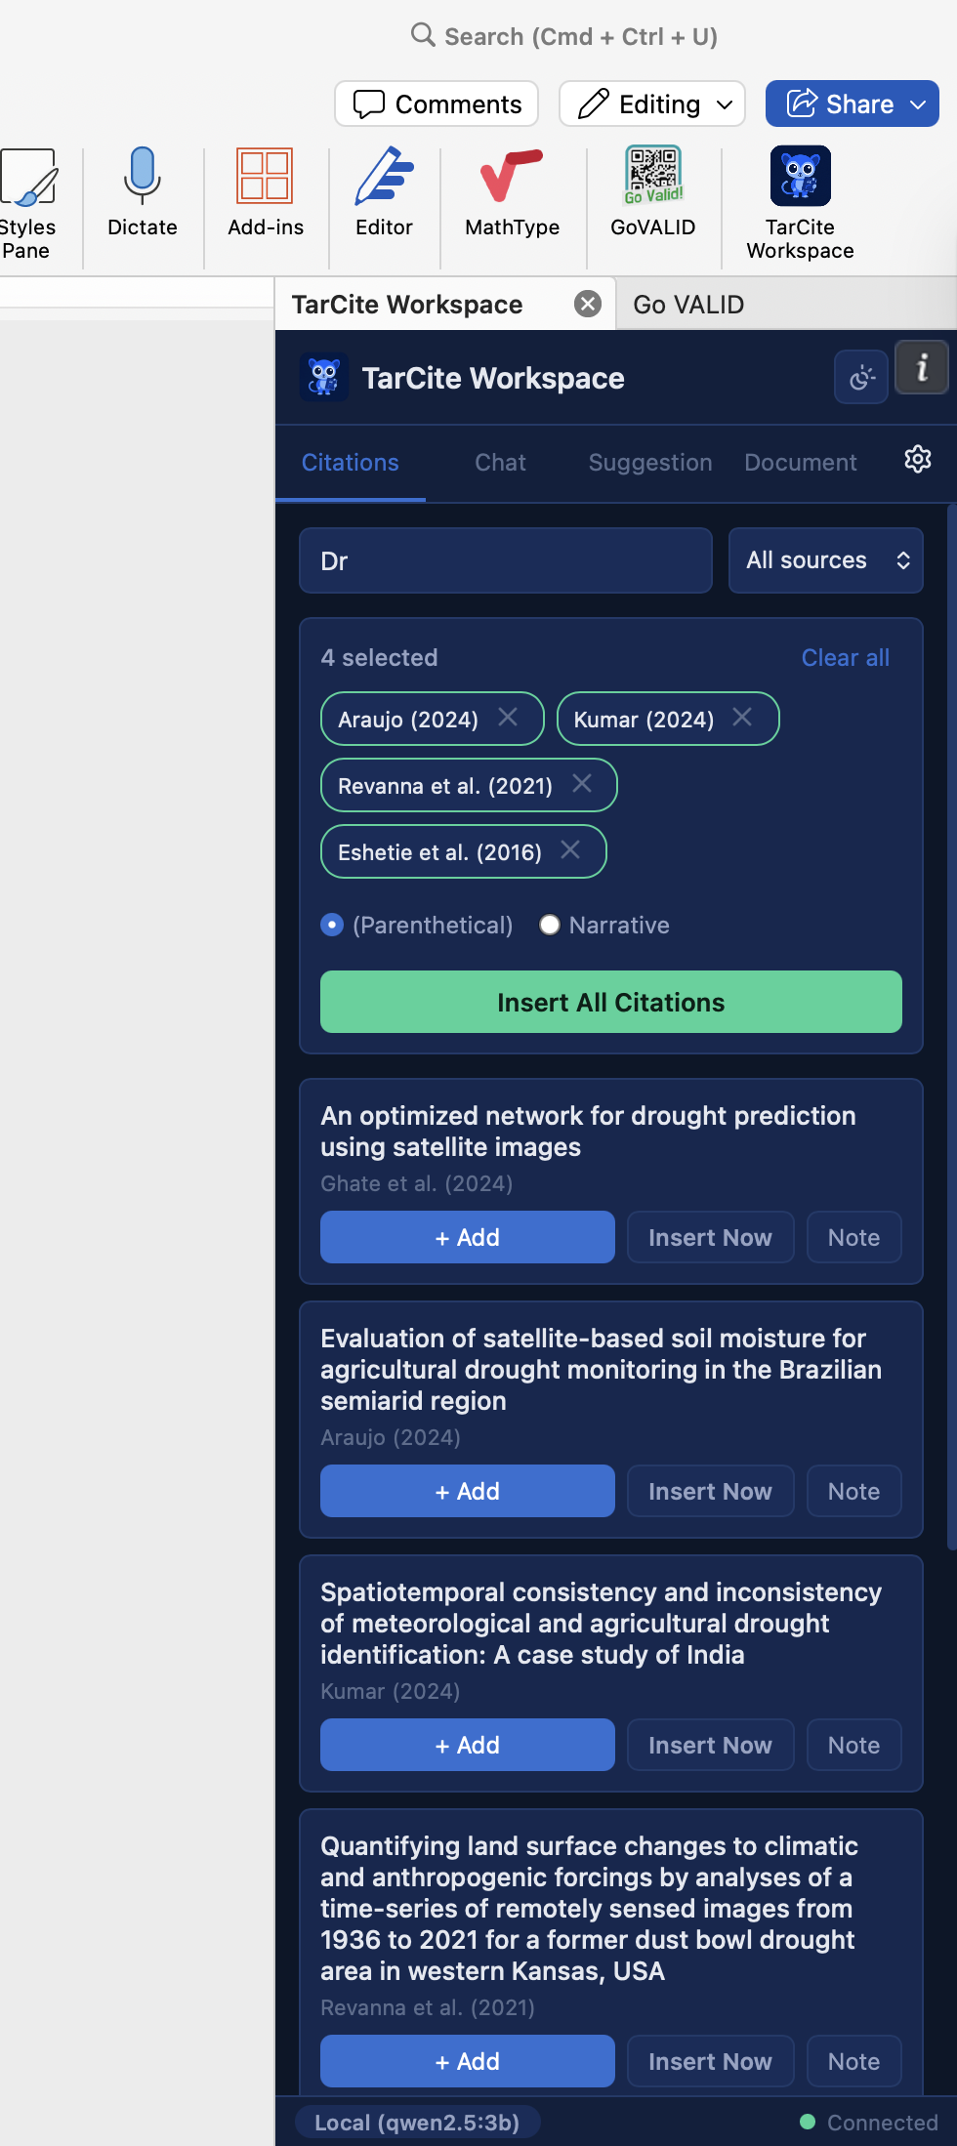
Task: Click title 'Quantifying land surface changes to climatic'
Action: pyautogui.click(x=590, y=1909)
